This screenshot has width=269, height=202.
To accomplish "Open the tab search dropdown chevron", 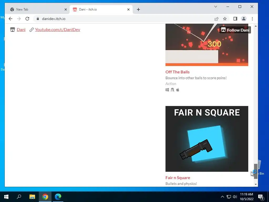I will pos(216,7).
